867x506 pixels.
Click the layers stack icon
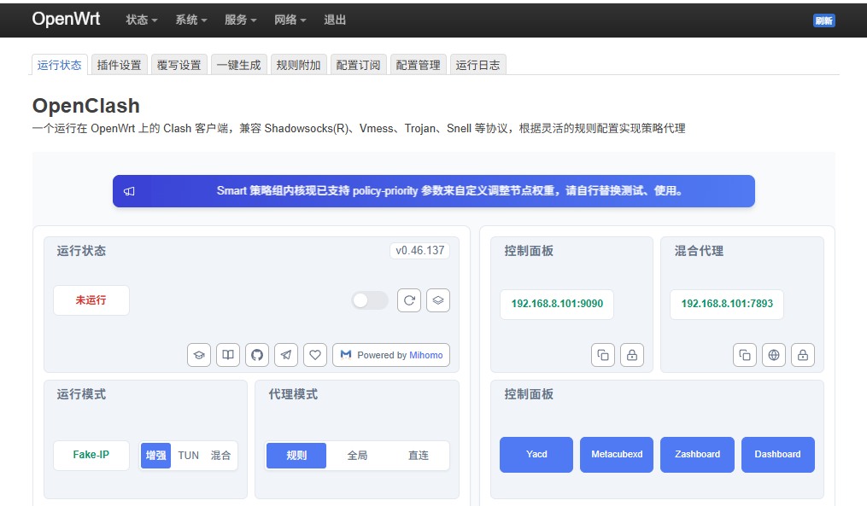tap(438, 300)
